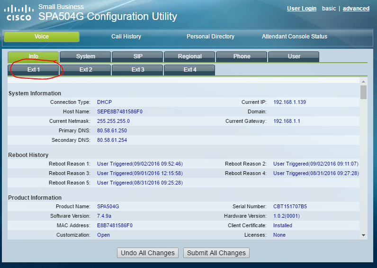Click Undo All Changes button

(x=148, y=253)
